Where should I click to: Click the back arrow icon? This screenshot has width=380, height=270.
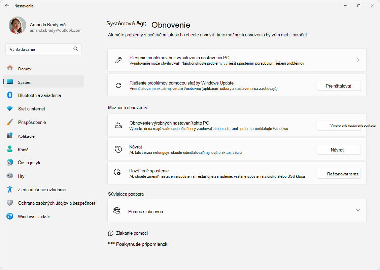7,6
